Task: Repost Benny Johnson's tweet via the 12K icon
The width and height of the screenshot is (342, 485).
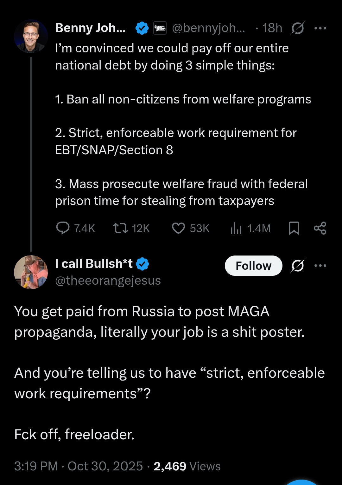Action: [121, 228]
